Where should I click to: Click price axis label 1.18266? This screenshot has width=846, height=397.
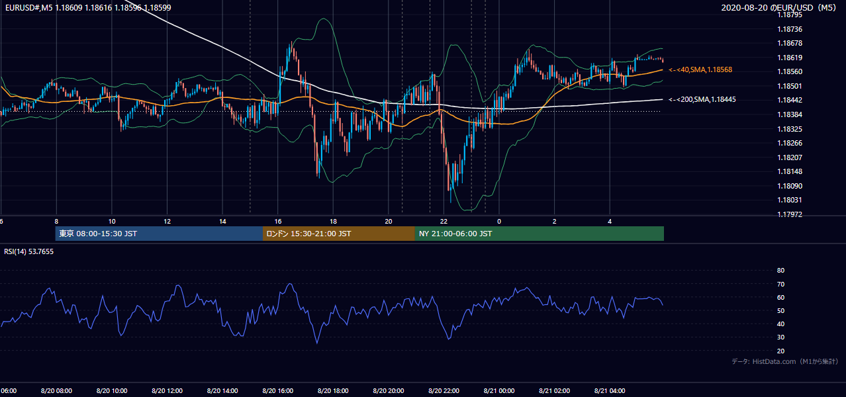coord(790,143)
